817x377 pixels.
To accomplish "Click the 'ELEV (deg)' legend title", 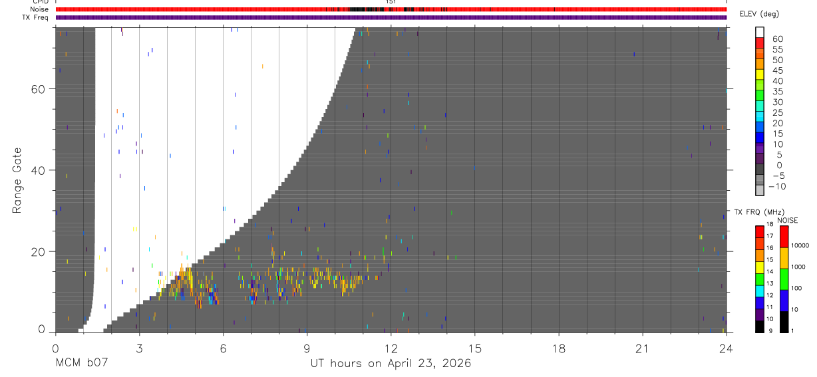I will tap(759, 14).
